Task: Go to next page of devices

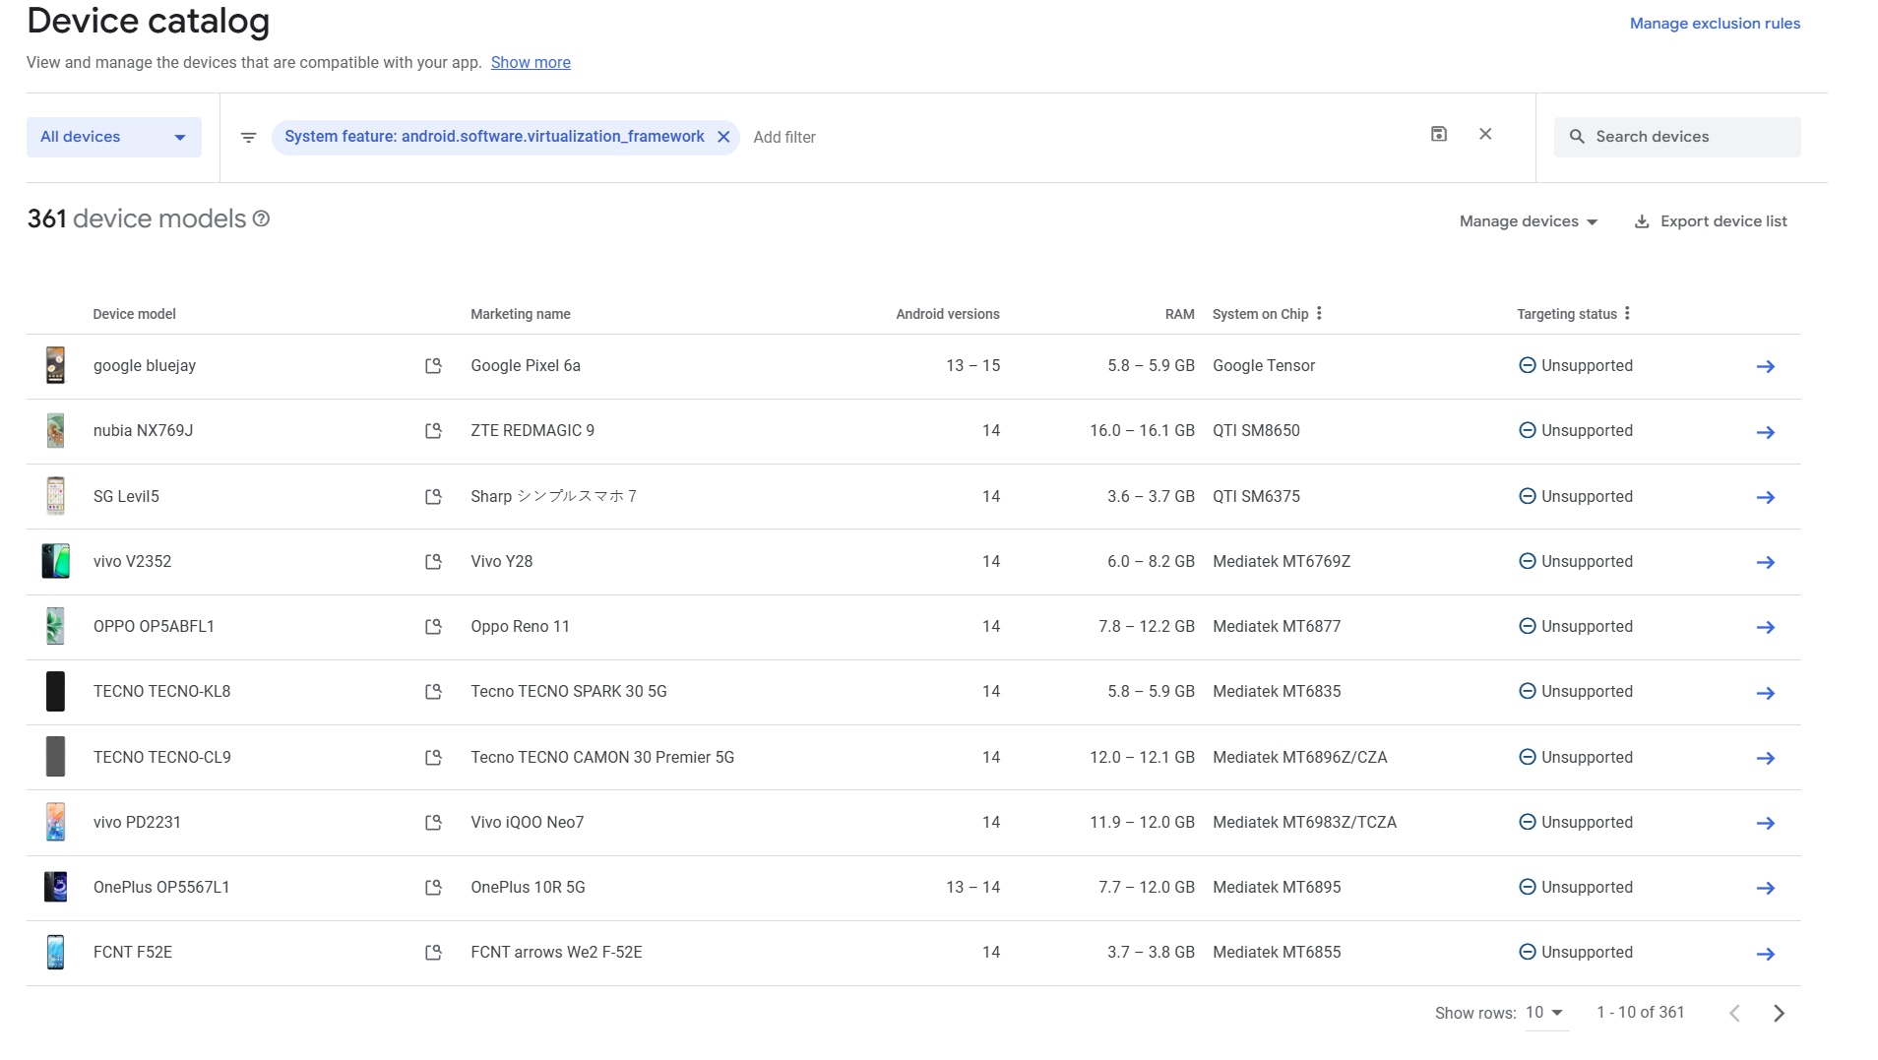Action: 1779,1013
